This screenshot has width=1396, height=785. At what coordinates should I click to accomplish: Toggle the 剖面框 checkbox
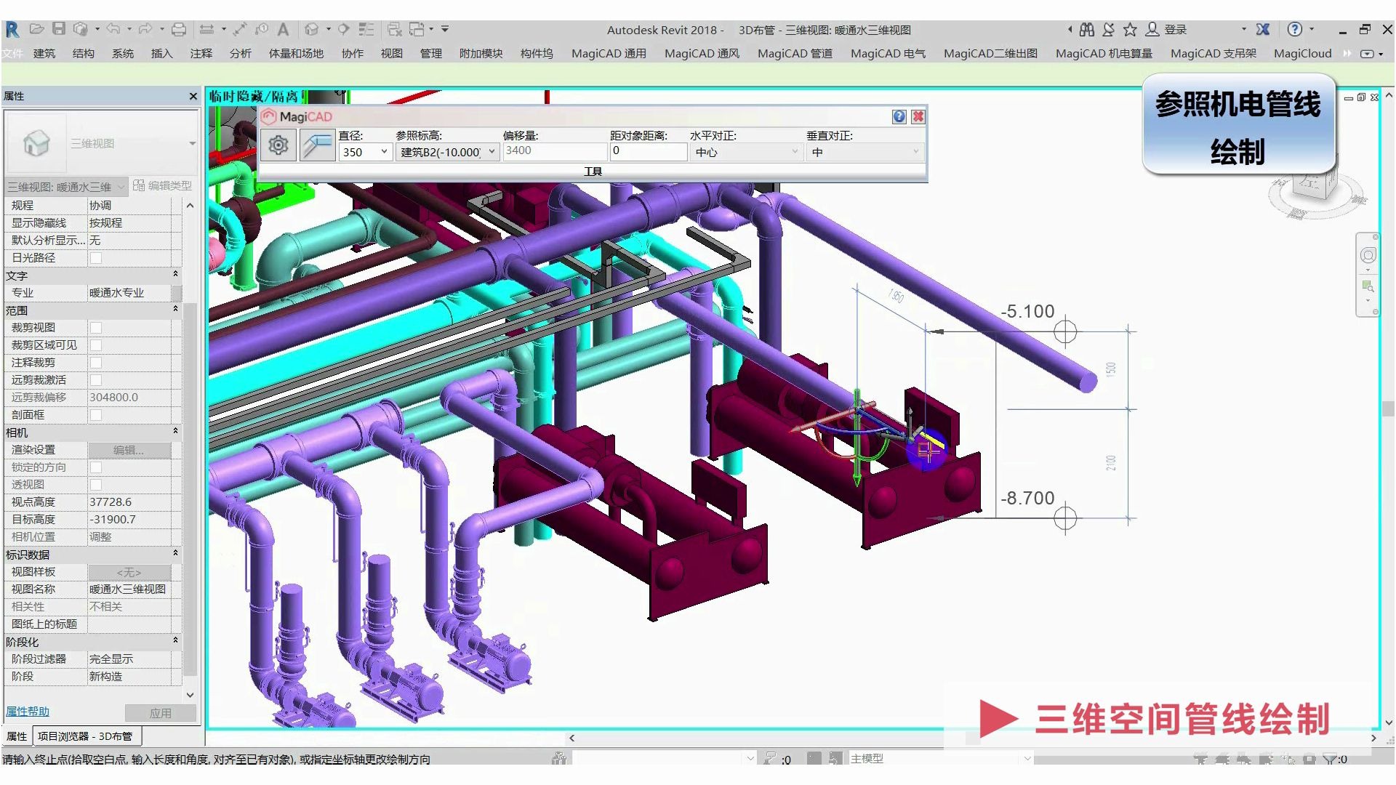[x=96, y=415]
